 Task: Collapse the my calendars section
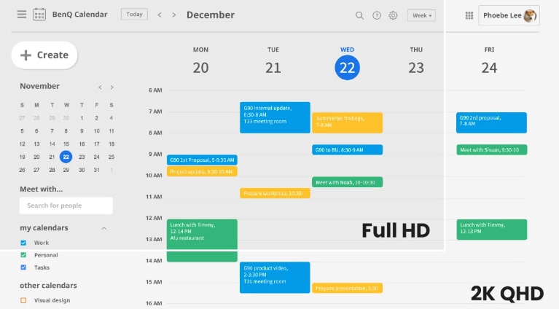[103, 228]
